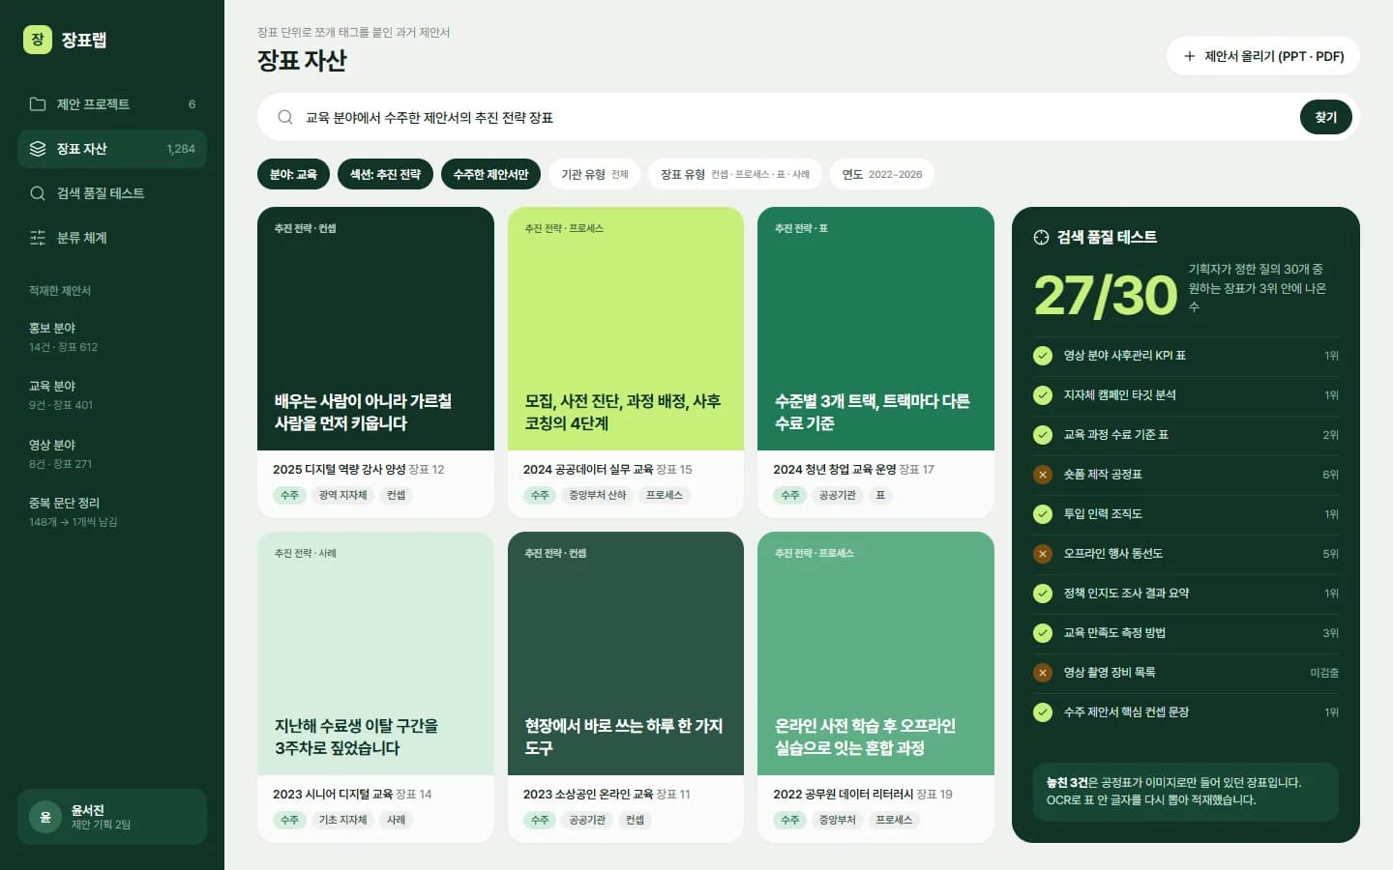Image resolution: width=1393 pixels, height=870 pixels.
Task: Open the 연도 2022–2026 filter dropdown
Action: tap(882, 174)
